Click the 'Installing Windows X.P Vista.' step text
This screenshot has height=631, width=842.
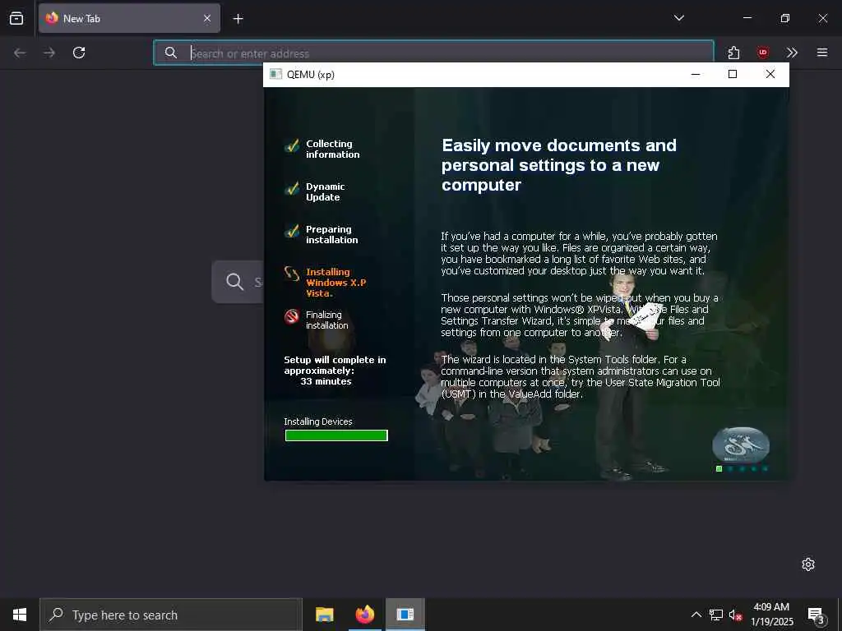pos(336,283)
